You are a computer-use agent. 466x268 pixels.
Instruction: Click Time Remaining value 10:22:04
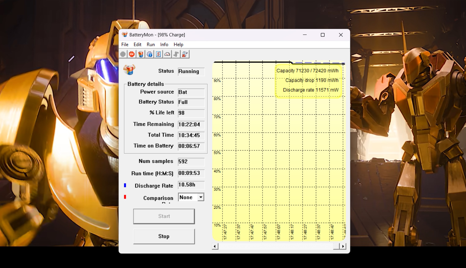[x=191, y=125]
